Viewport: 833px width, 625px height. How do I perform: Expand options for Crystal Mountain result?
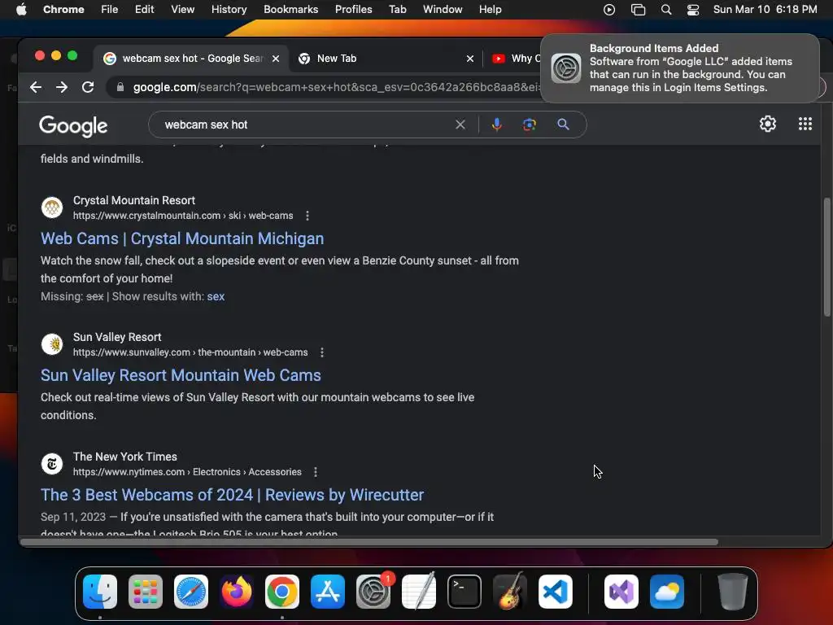307,216
